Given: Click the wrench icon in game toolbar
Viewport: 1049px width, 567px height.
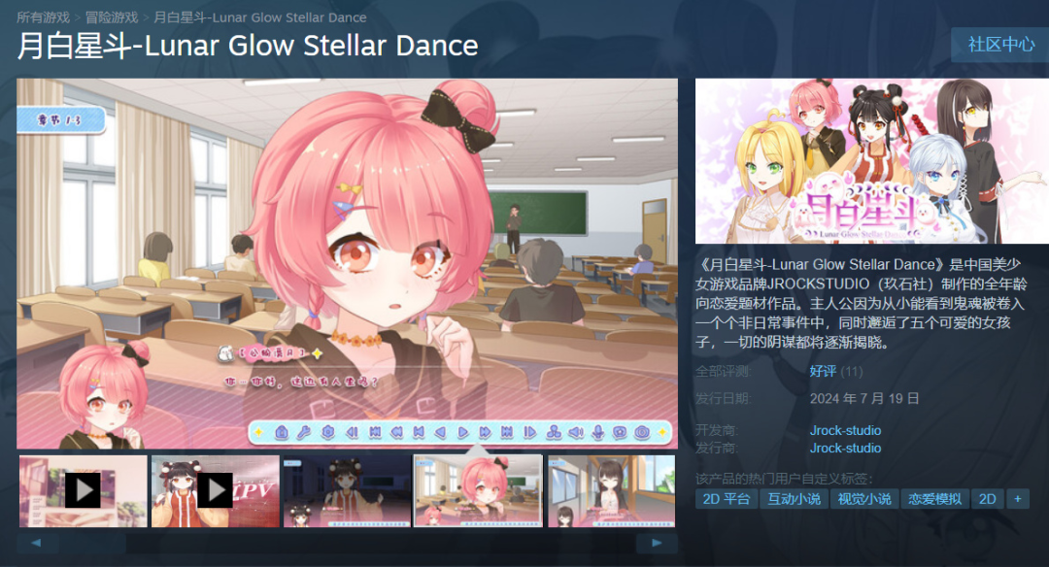Looking at the screenshot, I should (304, 433).
